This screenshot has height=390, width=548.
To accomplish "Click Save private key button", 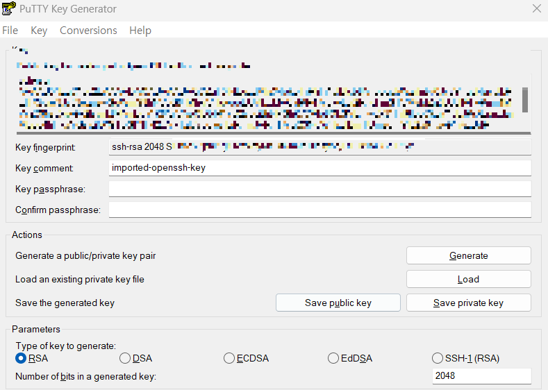I will pos(469,303).
